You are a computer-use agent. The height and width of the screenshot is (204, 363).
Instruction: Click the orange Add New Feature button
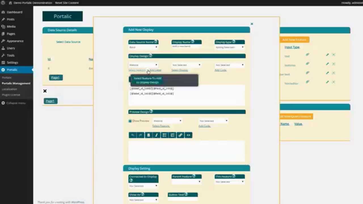click(x=294, y=40)
